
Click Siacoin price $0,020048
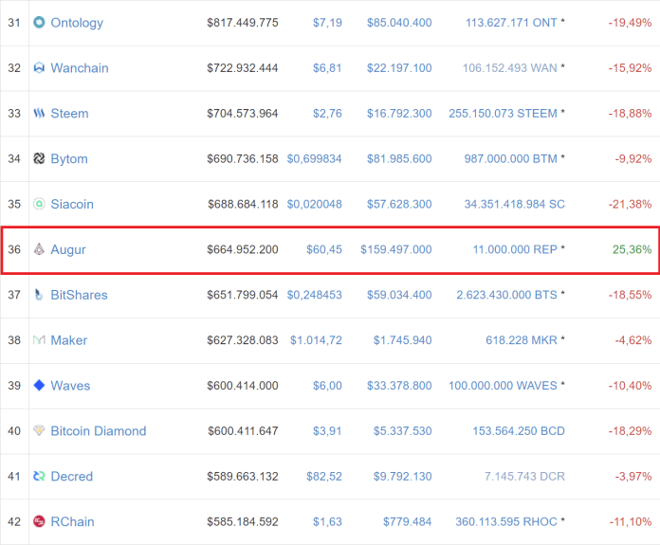tap(314, 205)
